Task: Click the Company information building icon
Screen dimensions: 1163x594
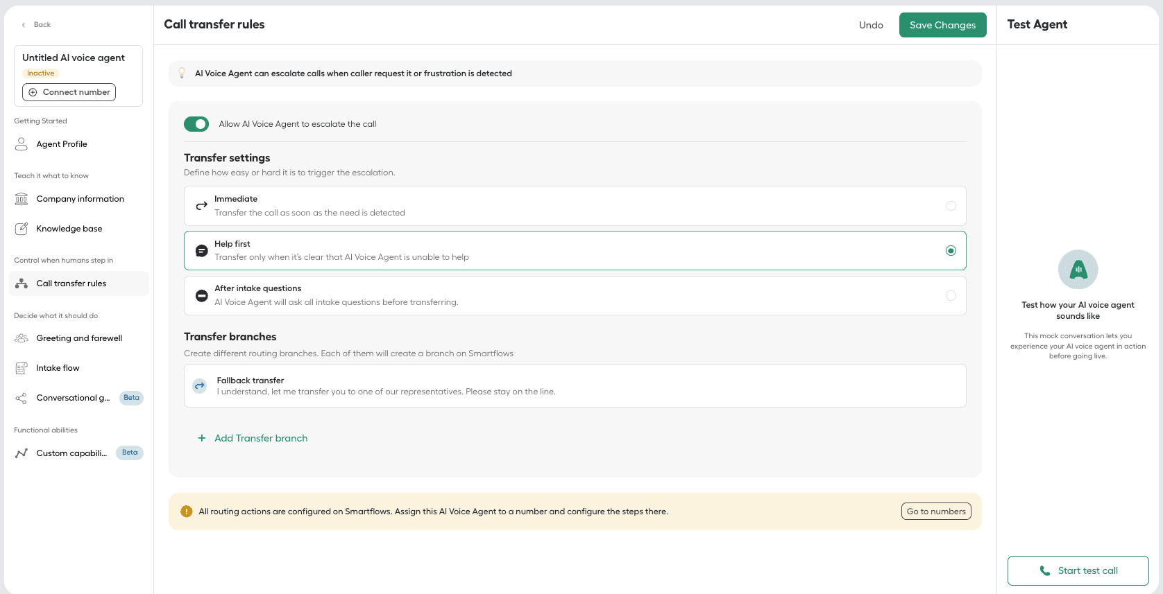Action: click(22, 199)
